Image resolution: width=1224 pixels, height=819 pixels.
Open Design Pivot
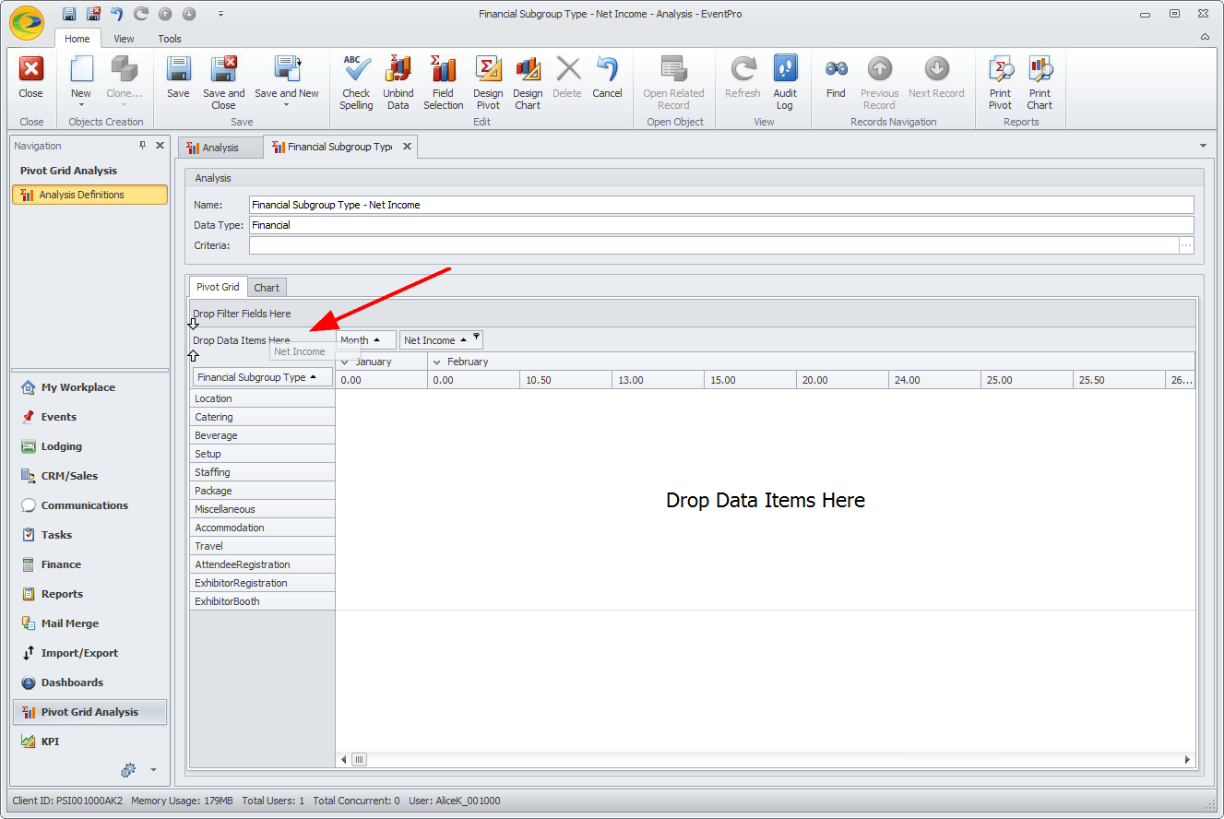[x=488, y=83]
